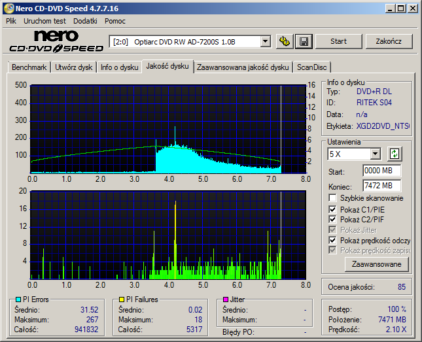Click the Błędy PO label
This screenshot has width=422, height=342.
pyautogui.click(x=238, y=332)
